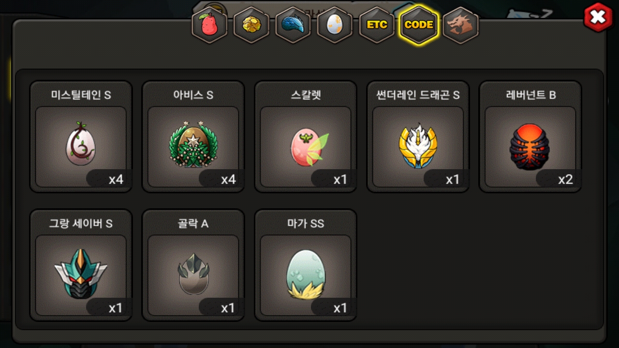The height and width of the screenshot is (348, 619).
Task: Pick the pink 스칼렛 egg
Action: pos(306,147)
